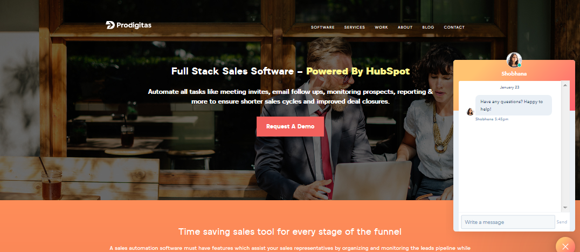Image resolution: width=580 pixels, height=252 pixels.
Task: Open the Software menu item
Action: point(322,28)
